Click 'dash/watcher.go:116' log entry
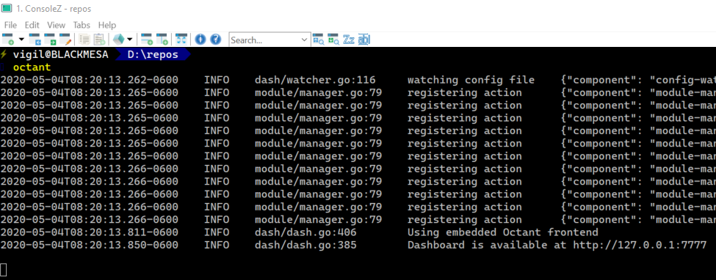Viewport: 716px width, 280px height. (315, 80)
